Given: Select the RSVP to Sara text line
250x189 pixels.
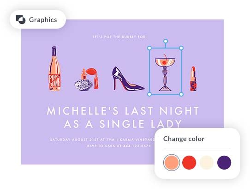Looking at the screenshot, I should [119, 146].
